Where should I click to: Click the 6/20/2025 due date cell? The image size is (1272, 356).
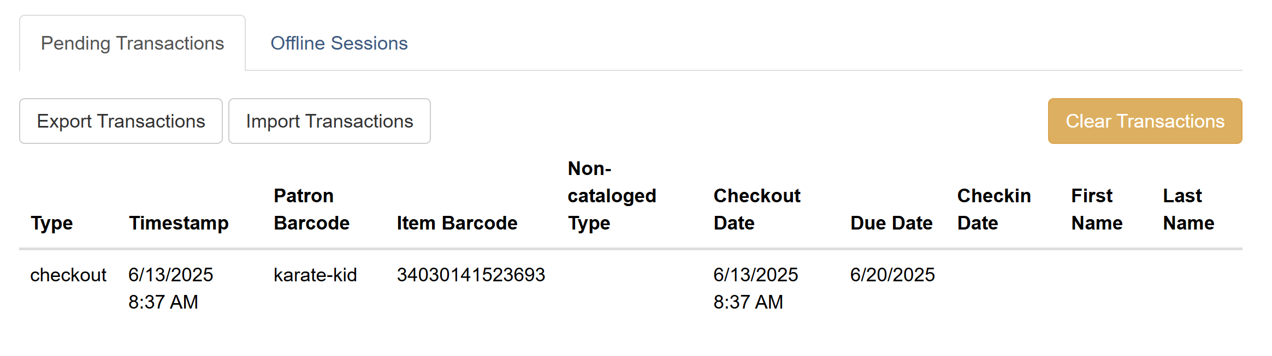point(892,275)
